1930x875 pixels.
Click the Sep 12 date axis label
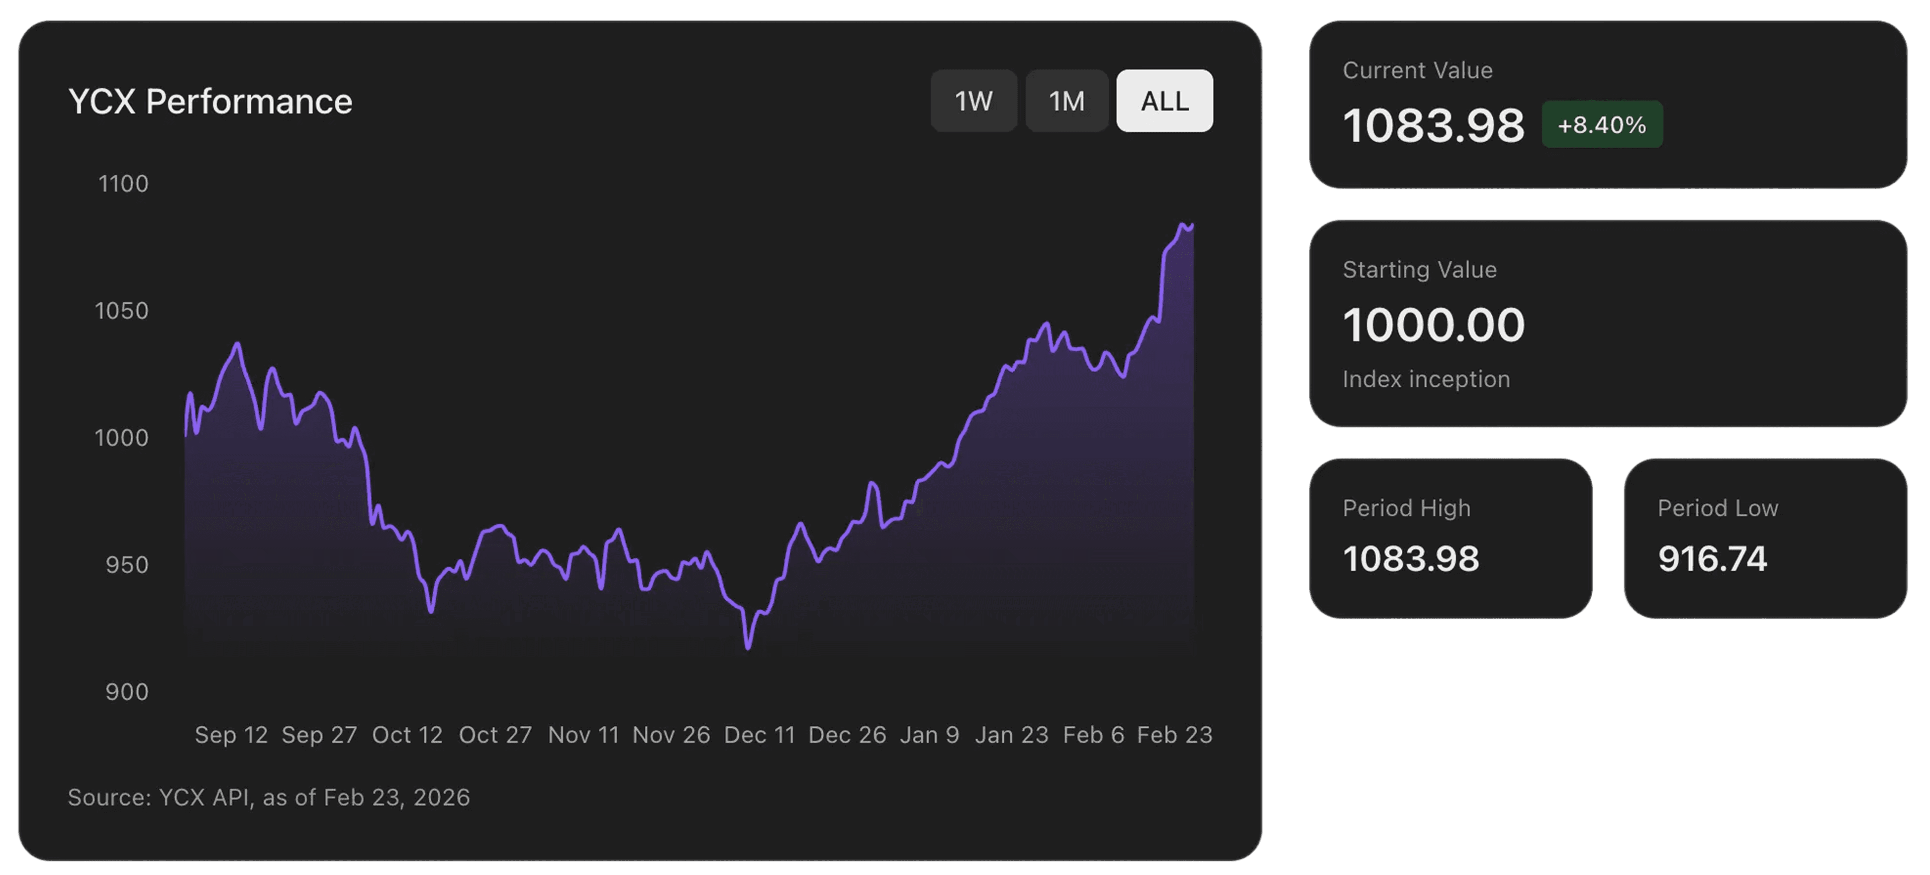pyautogui.click(x=231, y=735)
